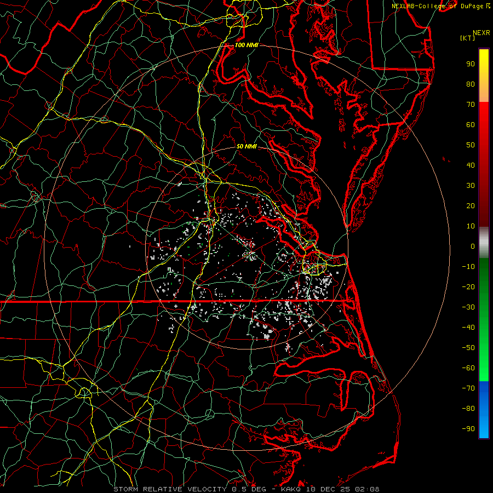This screenshot has width=493, height=493.
Task: Click the -10 knot scale value
Action: point(468,267)
